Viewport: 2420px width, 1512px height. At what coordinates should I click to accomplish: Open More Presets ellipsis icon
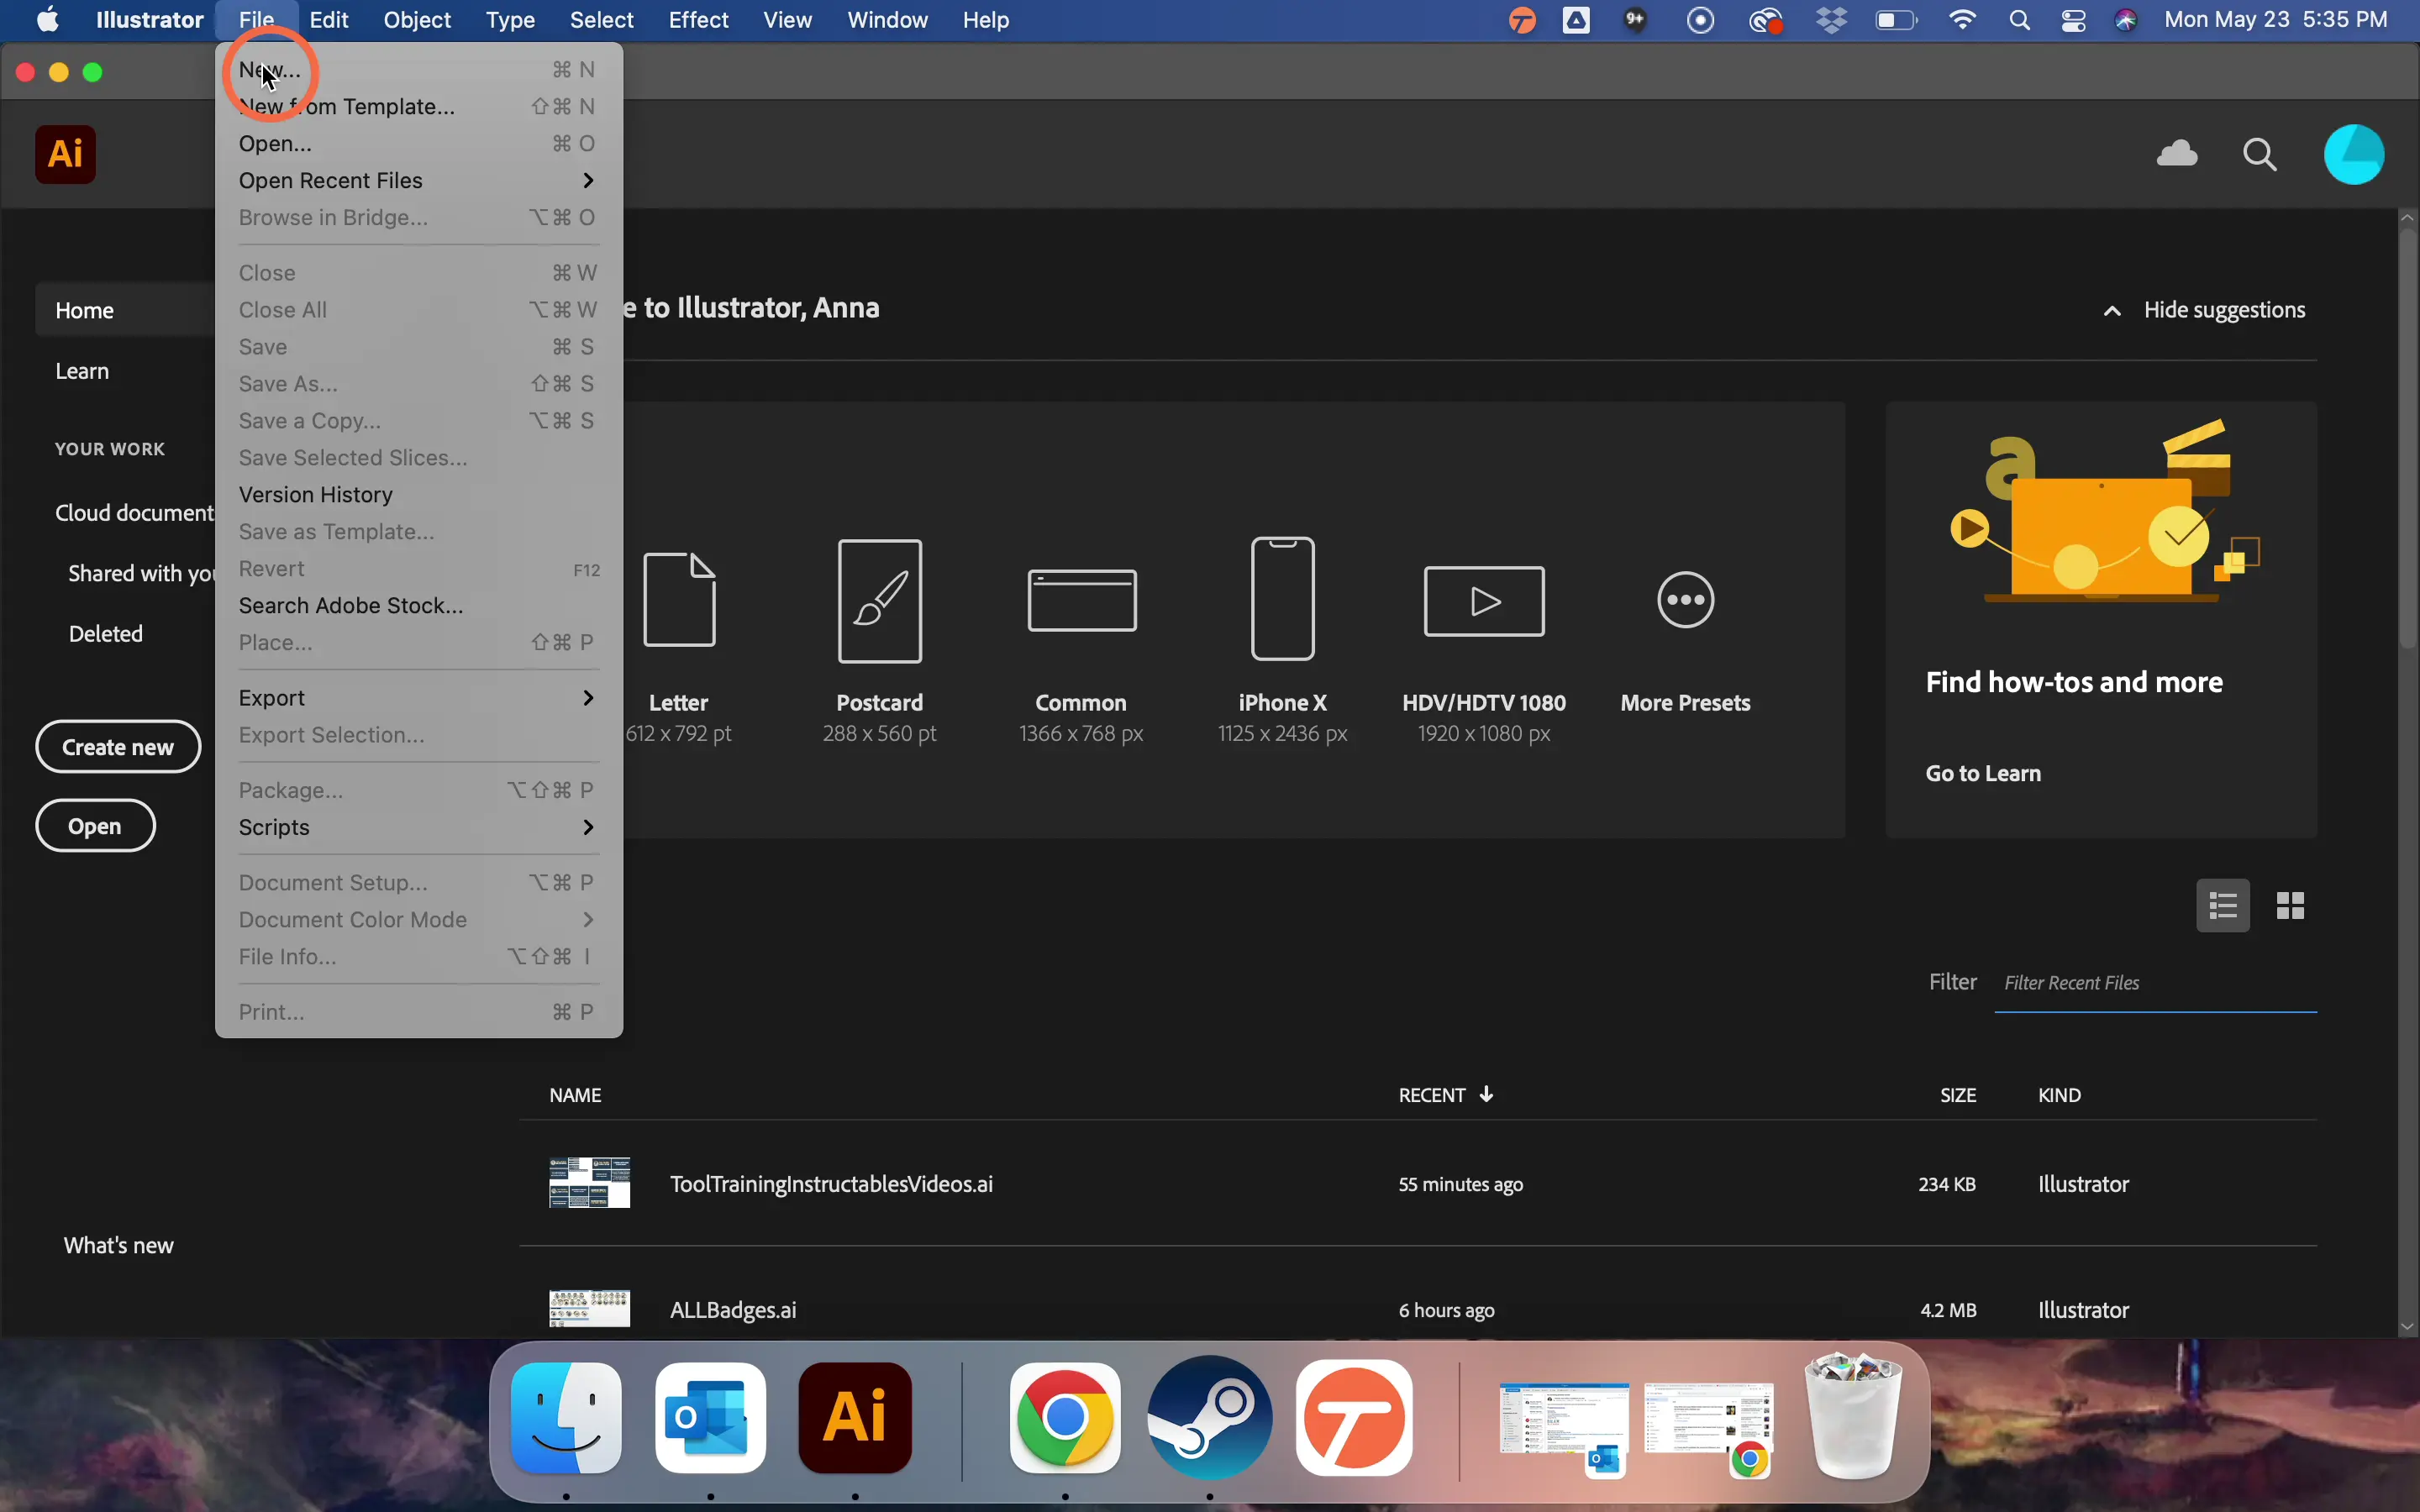pyautogui.click(x=1685, y=600)
